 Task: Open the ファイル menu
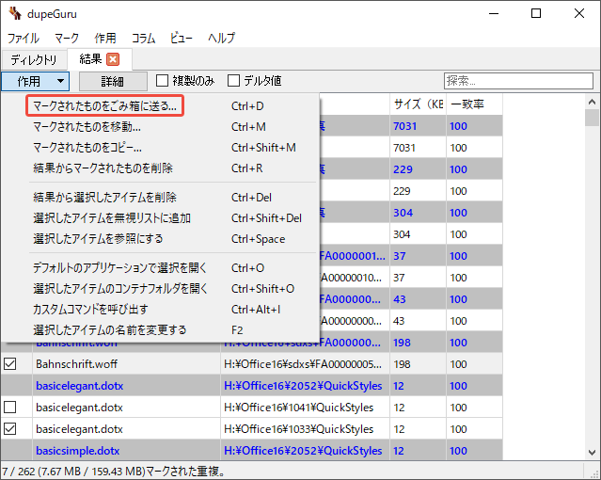[23, 38]
